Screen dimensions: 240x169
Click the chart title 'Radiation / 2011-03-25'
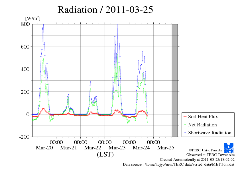pos(105,10)
